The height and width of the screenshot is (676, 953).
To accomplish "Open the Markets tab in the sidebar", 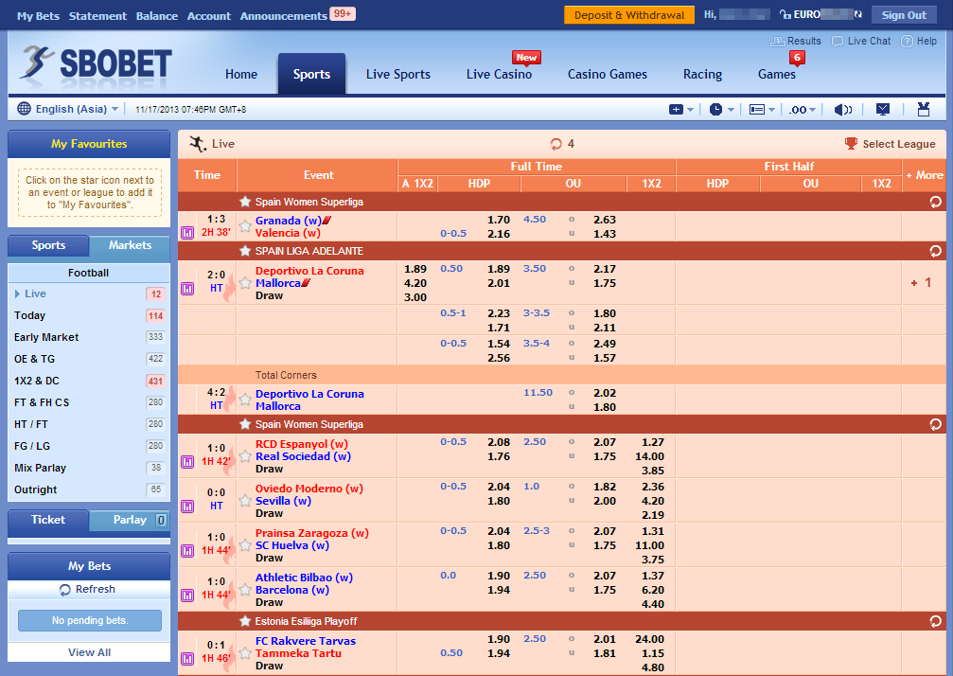I will (x=130, y=245).
